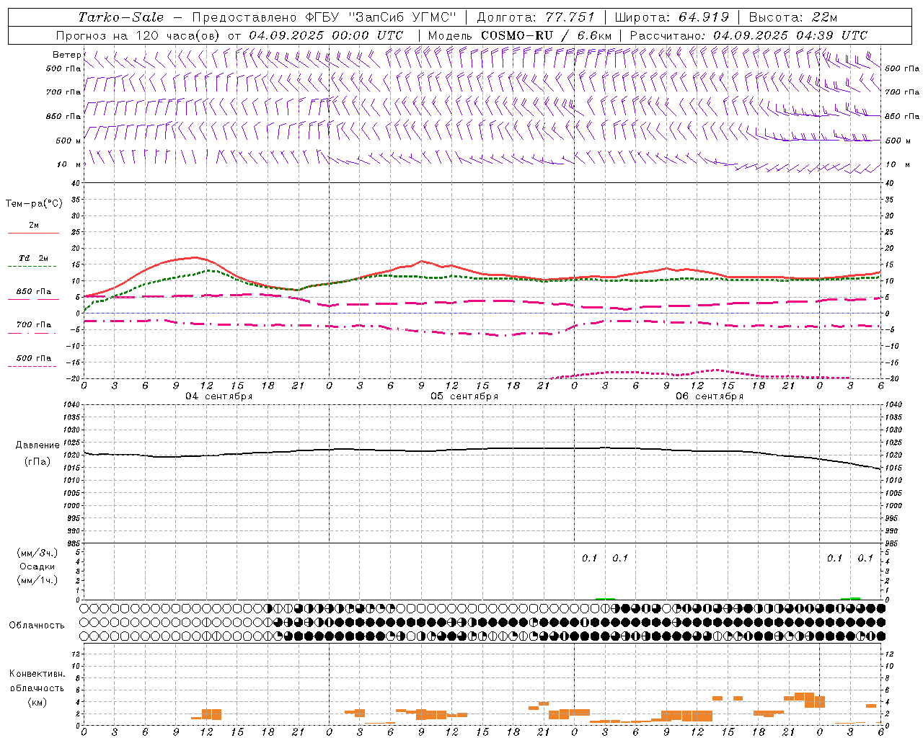923x738 pixels.
Task: Click the 04 сентября date label
Action: coord(219,396)
